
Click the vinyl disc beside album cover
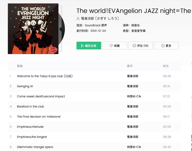coord(62,29)
